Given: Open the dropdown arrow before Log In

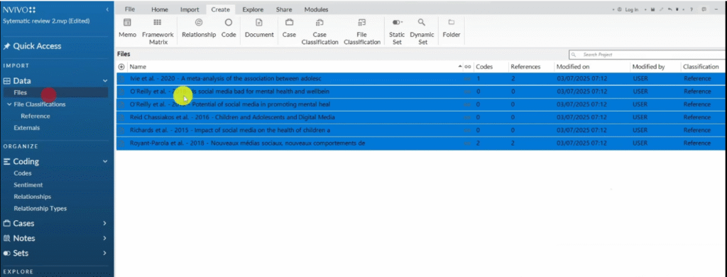Looking at the screenshot, I should (x=613, y=10).
